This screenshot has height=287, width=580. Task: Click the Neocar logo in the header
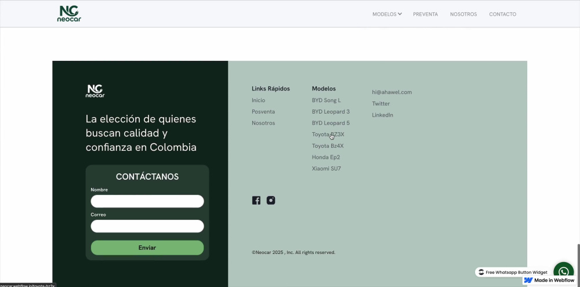tap(69, 14)
